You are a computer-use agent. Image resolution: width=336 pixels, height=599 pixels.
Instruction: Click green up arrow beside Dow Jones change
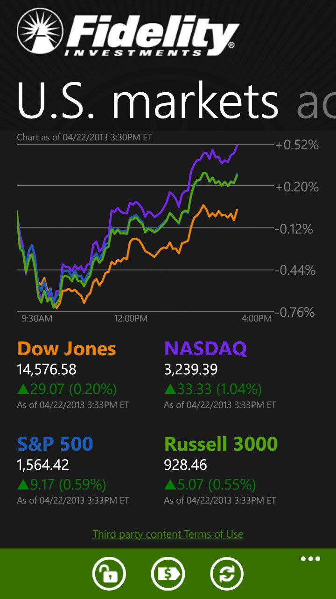[23, 389]
